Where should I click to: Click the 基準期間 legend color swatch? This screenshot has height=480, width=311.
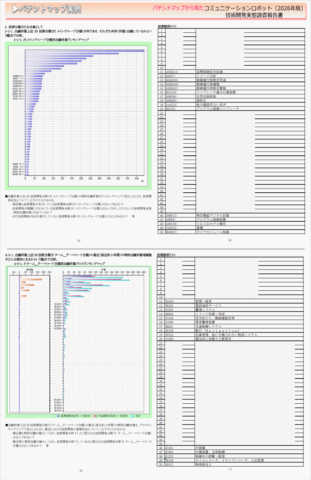(x=57, y=416)
